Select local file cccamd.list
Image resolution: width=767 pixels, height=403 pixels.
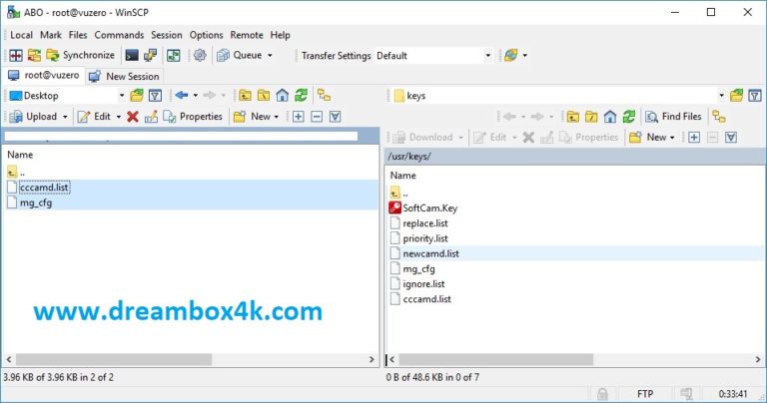[x=44, y=188]
